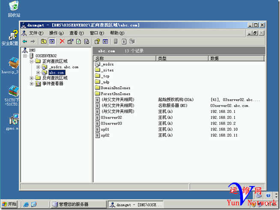The width and height of the screenshot is (280, 210).
Task: Open the File (F) menu
Action: click(x=36, y=33)
